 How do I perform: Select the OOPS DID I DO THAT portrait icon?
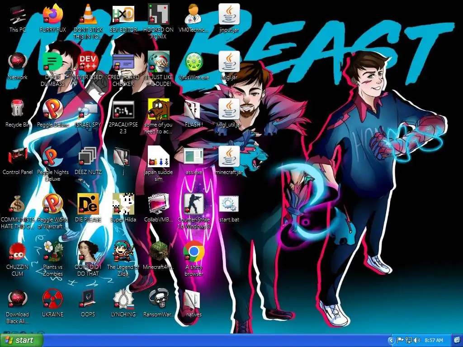[88, 251]
